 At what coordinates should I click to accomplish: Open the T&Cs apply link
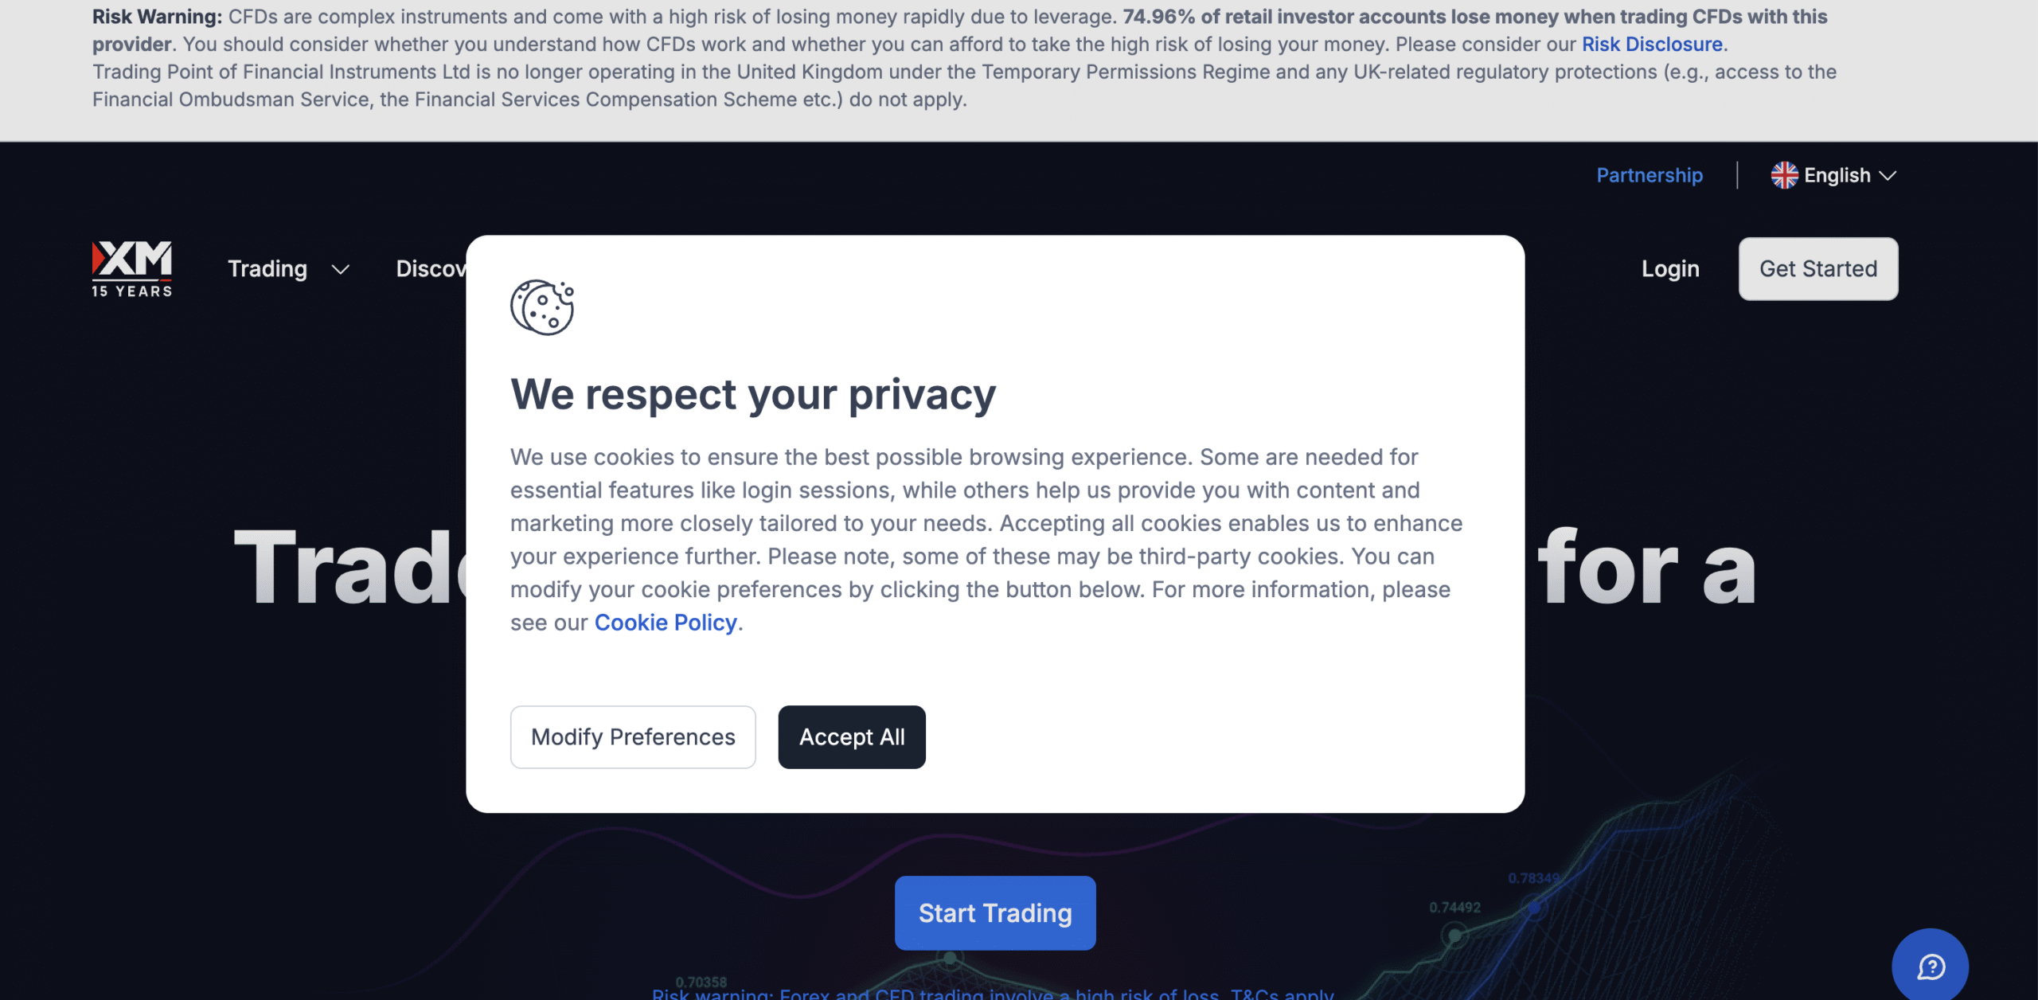tap(1282, 994)
